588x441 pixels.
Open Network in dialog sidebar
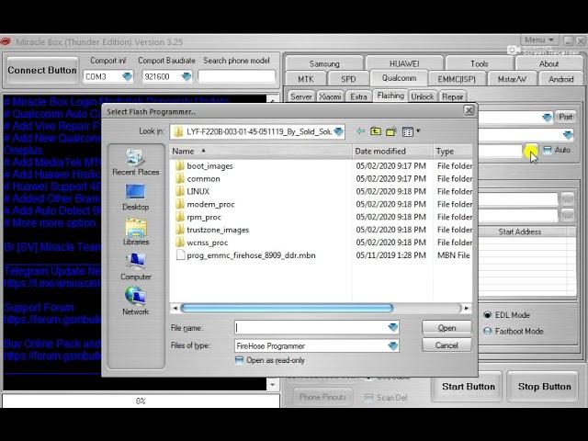coord(136,302)
